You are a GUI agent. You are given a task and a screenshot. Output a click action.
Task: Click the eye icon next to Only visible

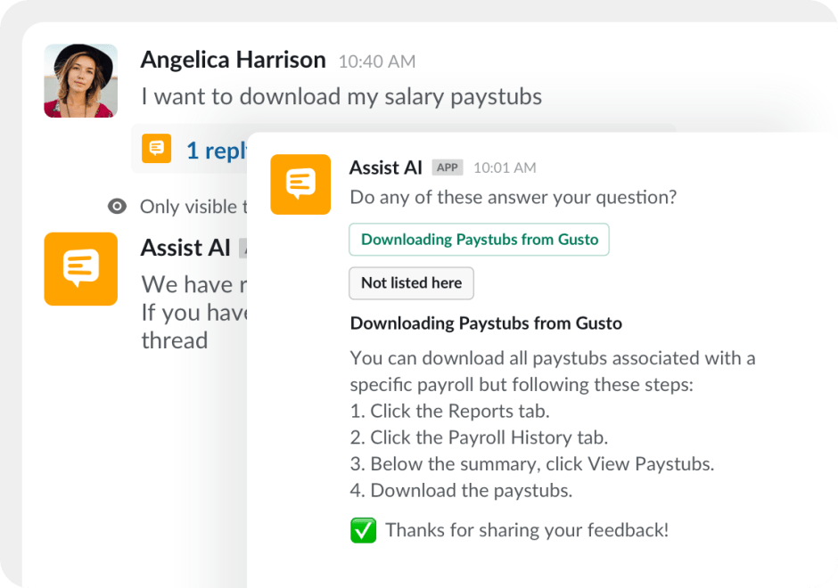coord(117,207)
